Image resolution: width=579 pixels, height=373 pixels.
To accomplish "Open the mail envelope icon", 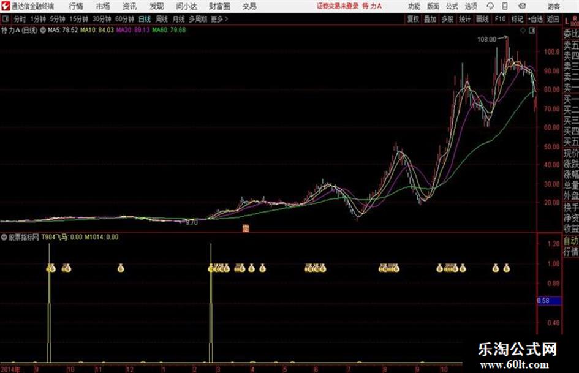I will pyautogui.click(x=522, y=6).
